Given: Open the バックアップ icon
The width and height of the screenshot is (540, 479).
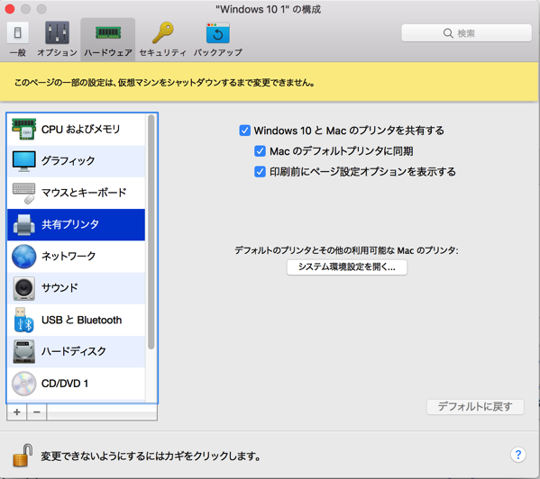Looking at the screenshot, I should 217,33.
